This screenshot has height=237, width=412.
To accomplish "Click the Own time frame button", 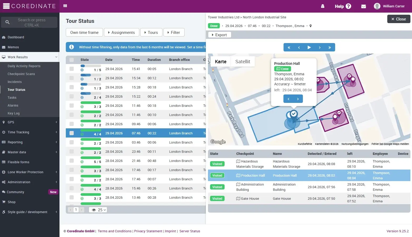I will (x=85, y=33).
